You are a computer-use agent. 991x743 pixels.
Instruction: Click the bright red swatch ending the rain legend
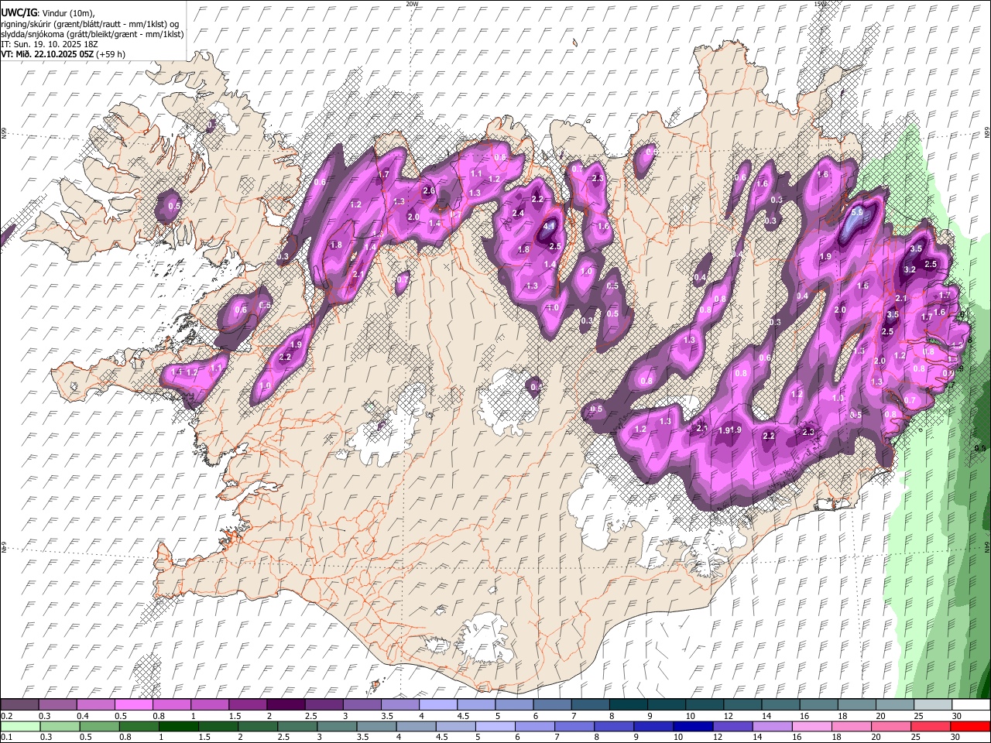(x=970, y=726)
